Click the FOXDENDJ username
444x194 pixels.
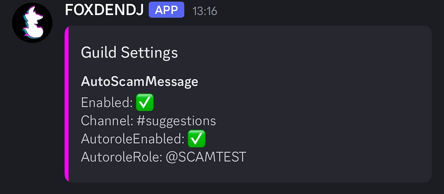coord(104,10)
